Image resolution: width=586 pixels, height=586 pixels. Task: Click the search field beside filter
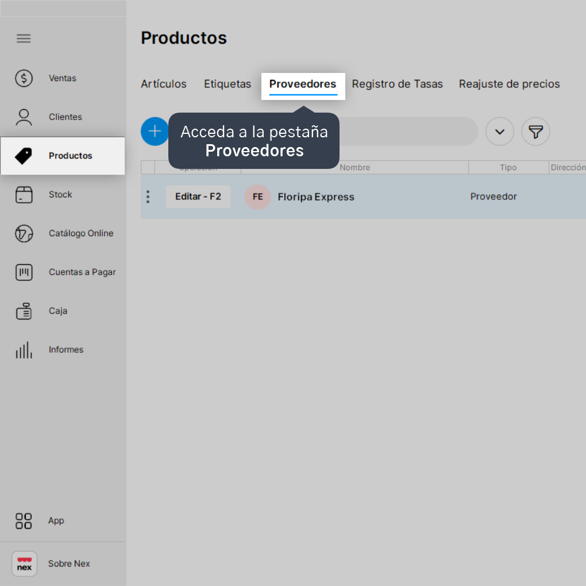point(408,132)
